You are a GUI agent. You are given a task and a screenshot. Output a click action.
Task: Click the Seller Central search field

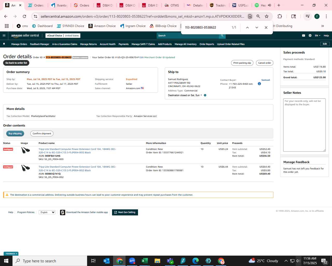(188, 36)
